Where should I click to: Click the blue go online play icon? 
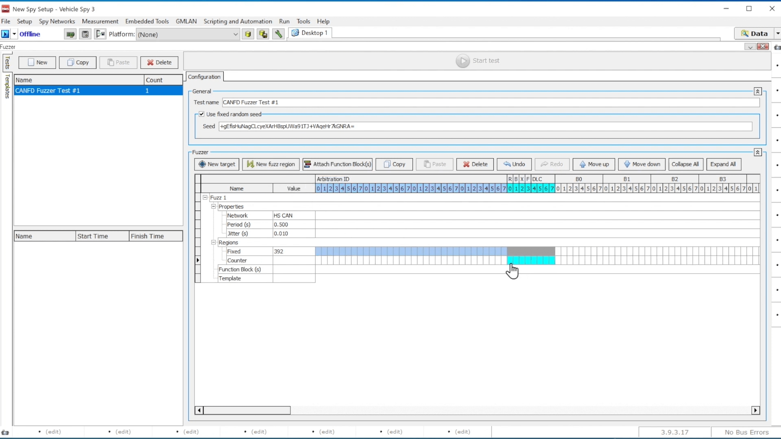pos(5,34)
